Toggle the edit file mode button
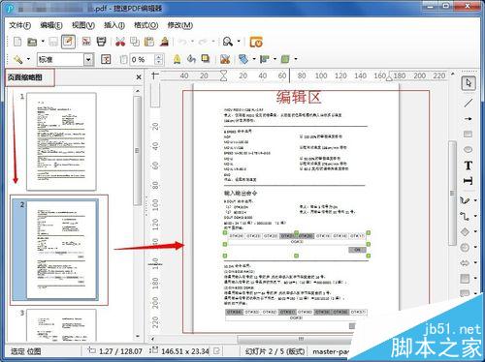Image resolution: width=485 pixels, height=362 pixels. 68,42
